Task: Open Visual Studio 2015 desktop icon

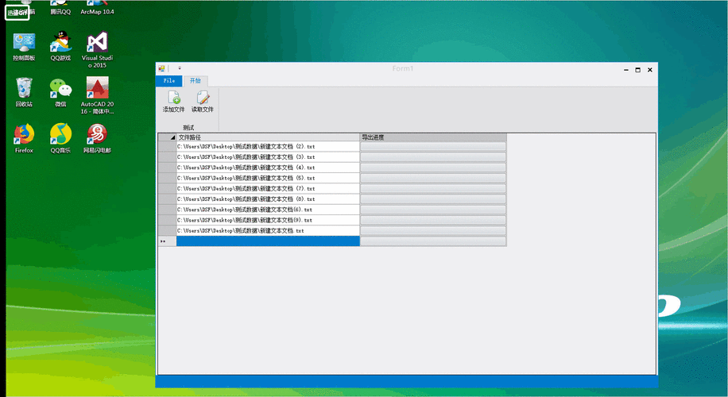Action: 97,49
